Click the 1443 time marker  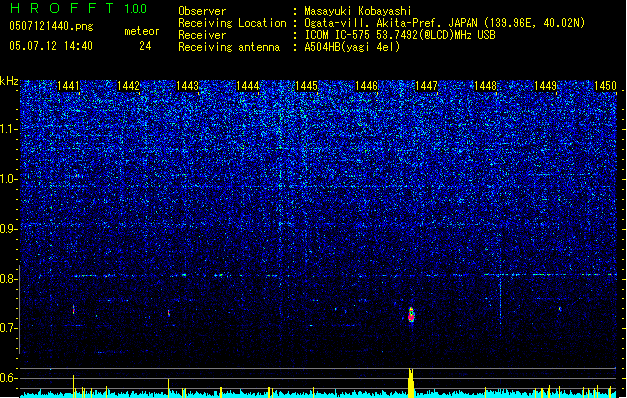pyautogui.click(x=187, y=86)
